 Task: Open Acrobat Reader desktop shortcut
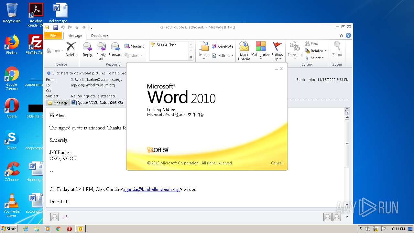click(36, 15)
